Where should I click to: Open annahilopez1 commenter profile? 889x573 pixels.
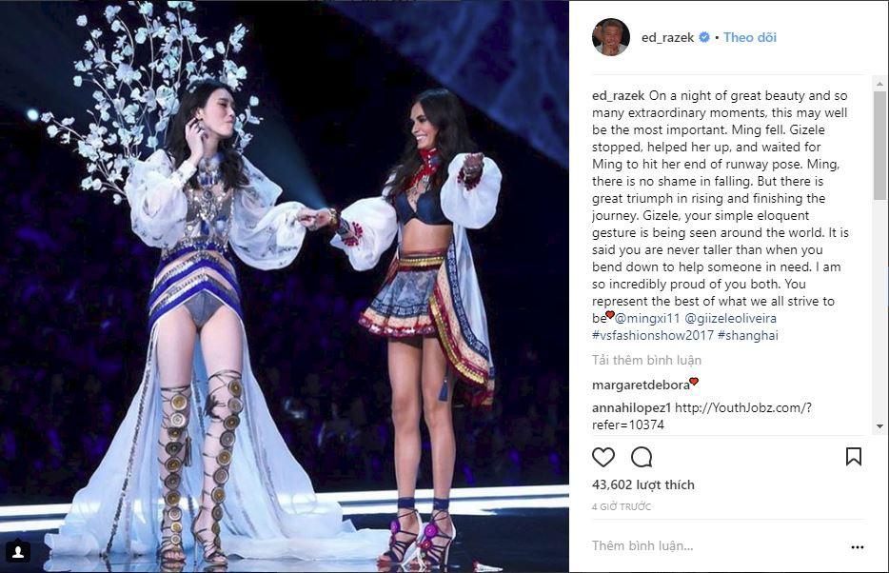pyautogui.click(x=632, y=407)
